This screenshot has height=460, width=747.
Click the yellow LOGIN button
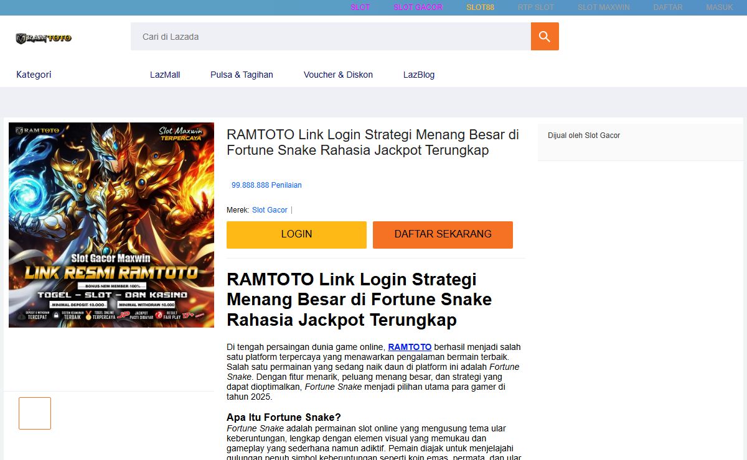(296, 234)
